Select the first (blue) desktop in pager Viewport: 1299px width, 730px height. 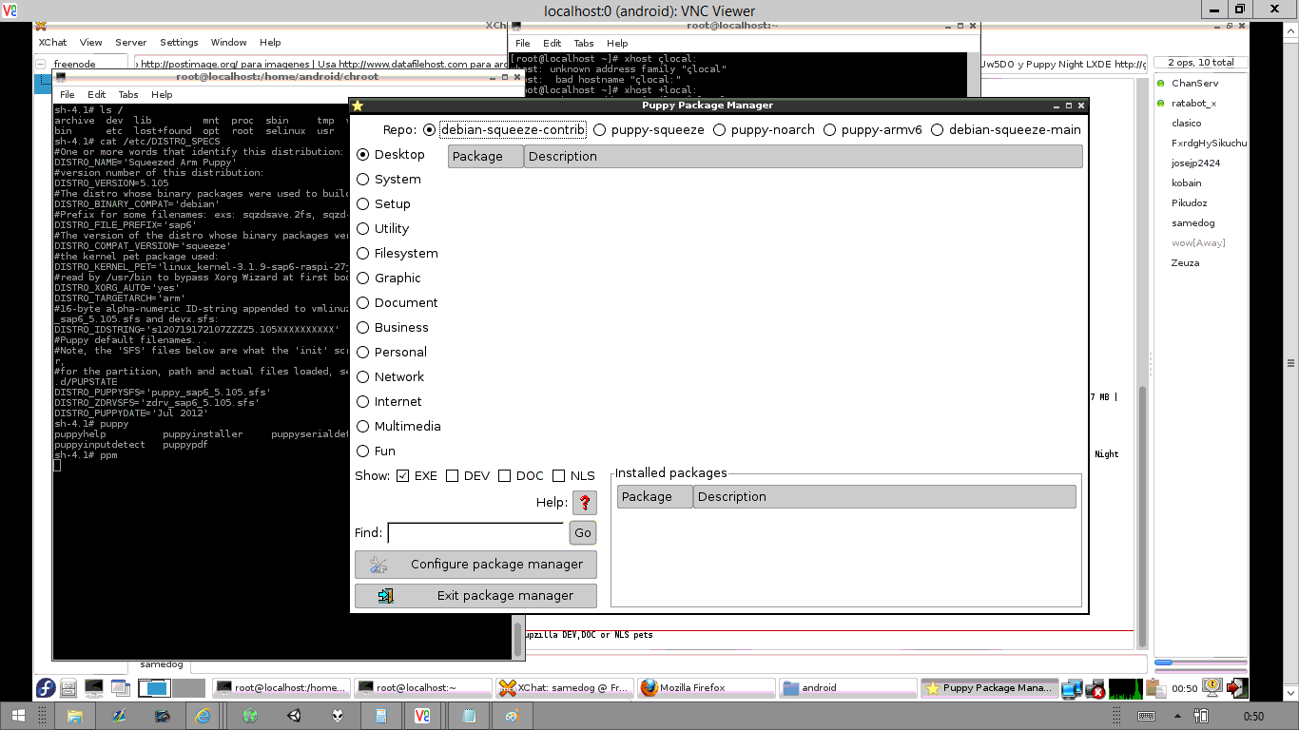click(156, 688)
